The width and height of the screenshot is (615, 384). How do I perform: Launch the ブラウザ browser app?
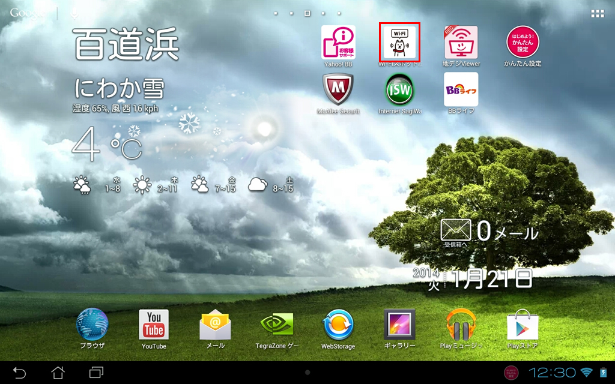(x=92, y=328)
